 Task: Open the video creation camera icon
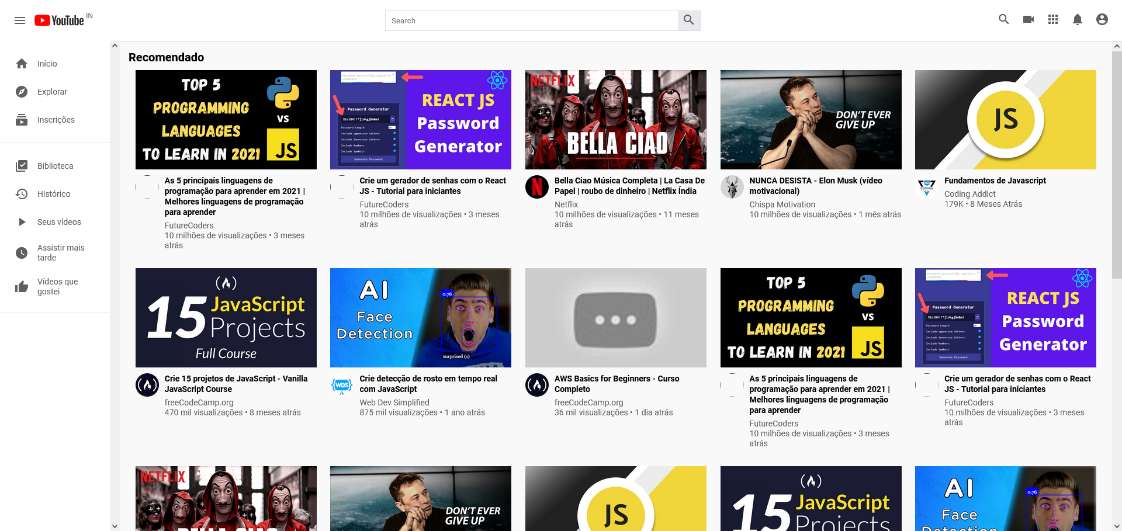point(1028,19)
